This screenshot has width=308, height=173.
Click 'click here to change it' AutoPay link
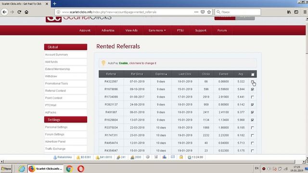click(x=142, y=63)
